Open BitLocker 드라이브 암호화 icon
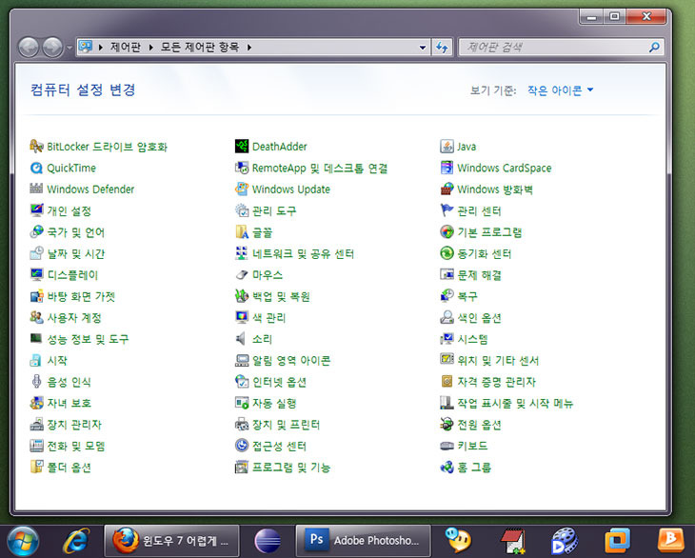Viewport: 695px width, 558px height. click(x=36, y=147)
